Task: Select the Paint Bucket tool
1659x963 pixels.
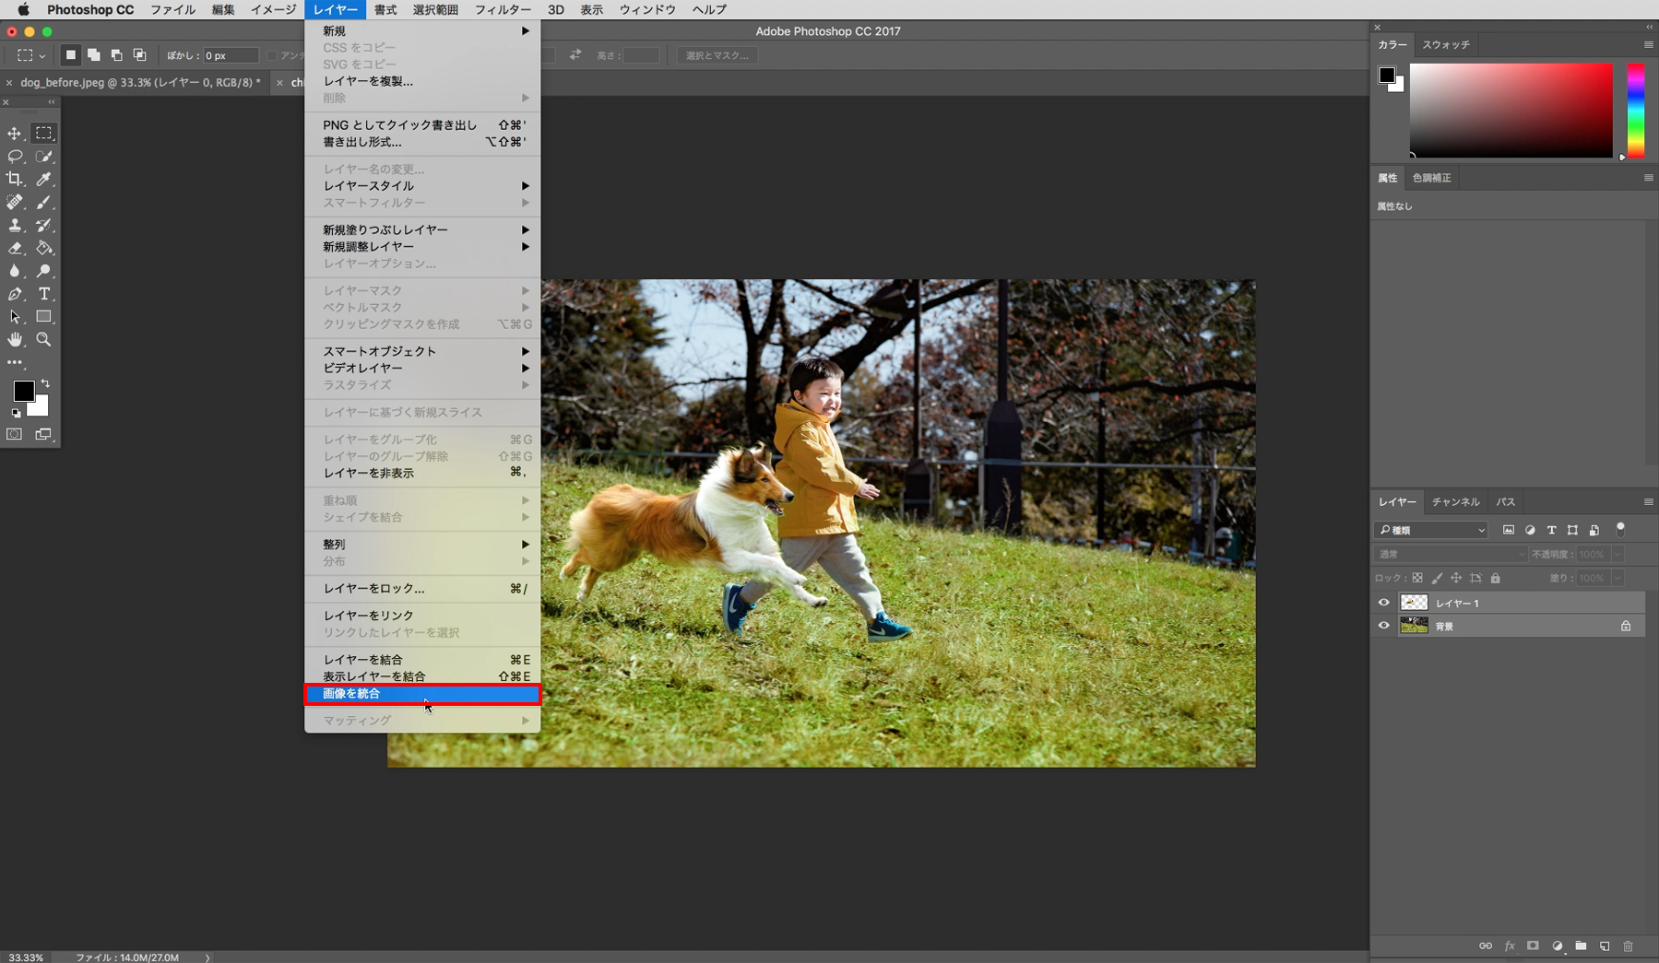Action: [x=43, y=248]
